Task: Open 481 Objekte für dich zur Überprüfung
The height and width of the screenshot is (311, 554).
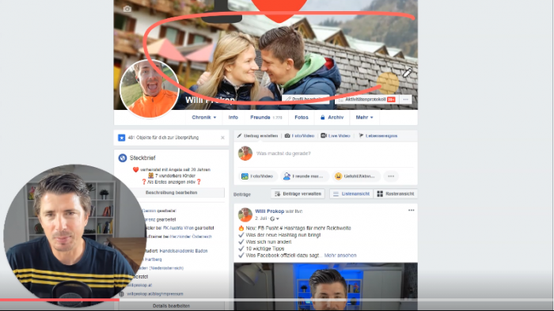Action: pyautogui.click(x=163, y=138)
